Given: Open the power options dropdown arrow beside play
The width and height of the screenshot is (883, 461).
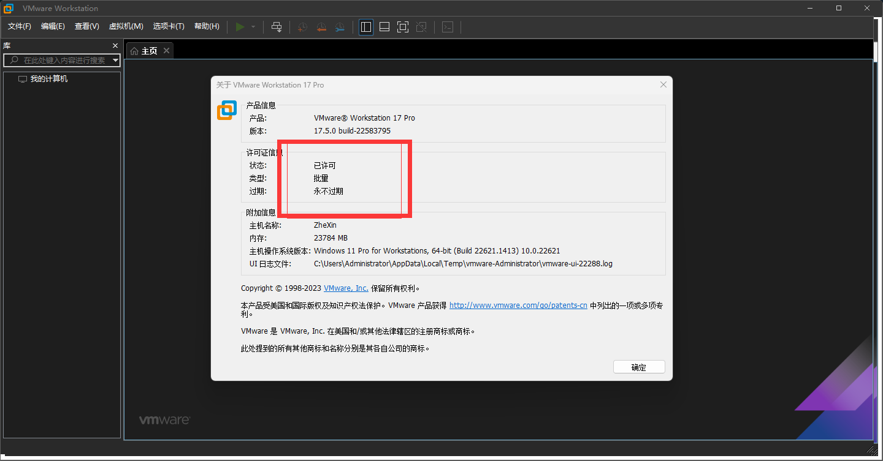Looking at the screenshot, I should 253,27.
